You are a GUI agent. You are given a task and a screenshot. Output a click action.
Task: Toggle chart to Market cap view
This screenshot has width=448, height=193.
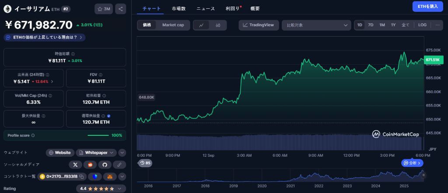click(x=173, y=25)
